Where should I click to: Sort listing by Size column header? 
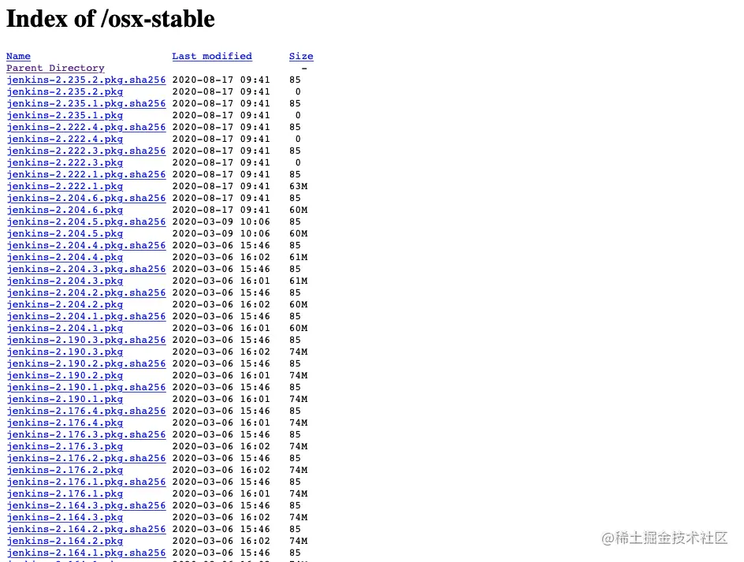pyautogui.click(x=301, y=56)
